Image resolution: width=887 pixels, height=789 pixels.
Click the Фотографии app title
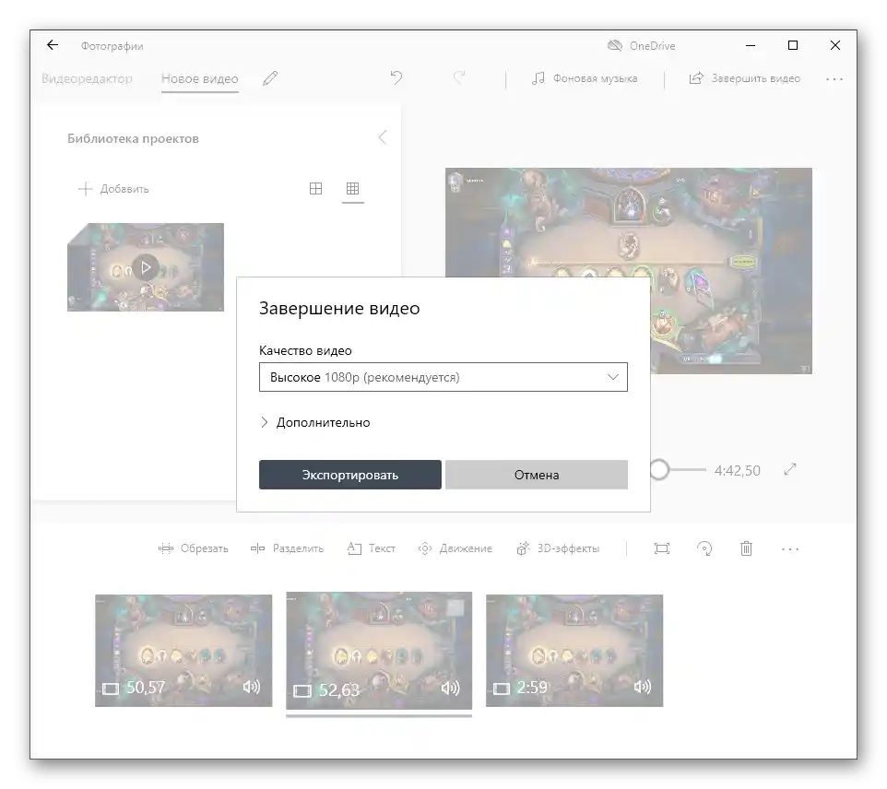click(x=112, y=46)
